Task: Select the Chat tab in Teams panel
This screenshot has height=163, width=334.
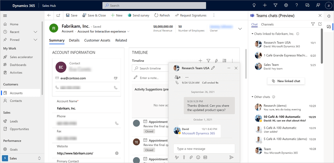Action: (254, 24)
